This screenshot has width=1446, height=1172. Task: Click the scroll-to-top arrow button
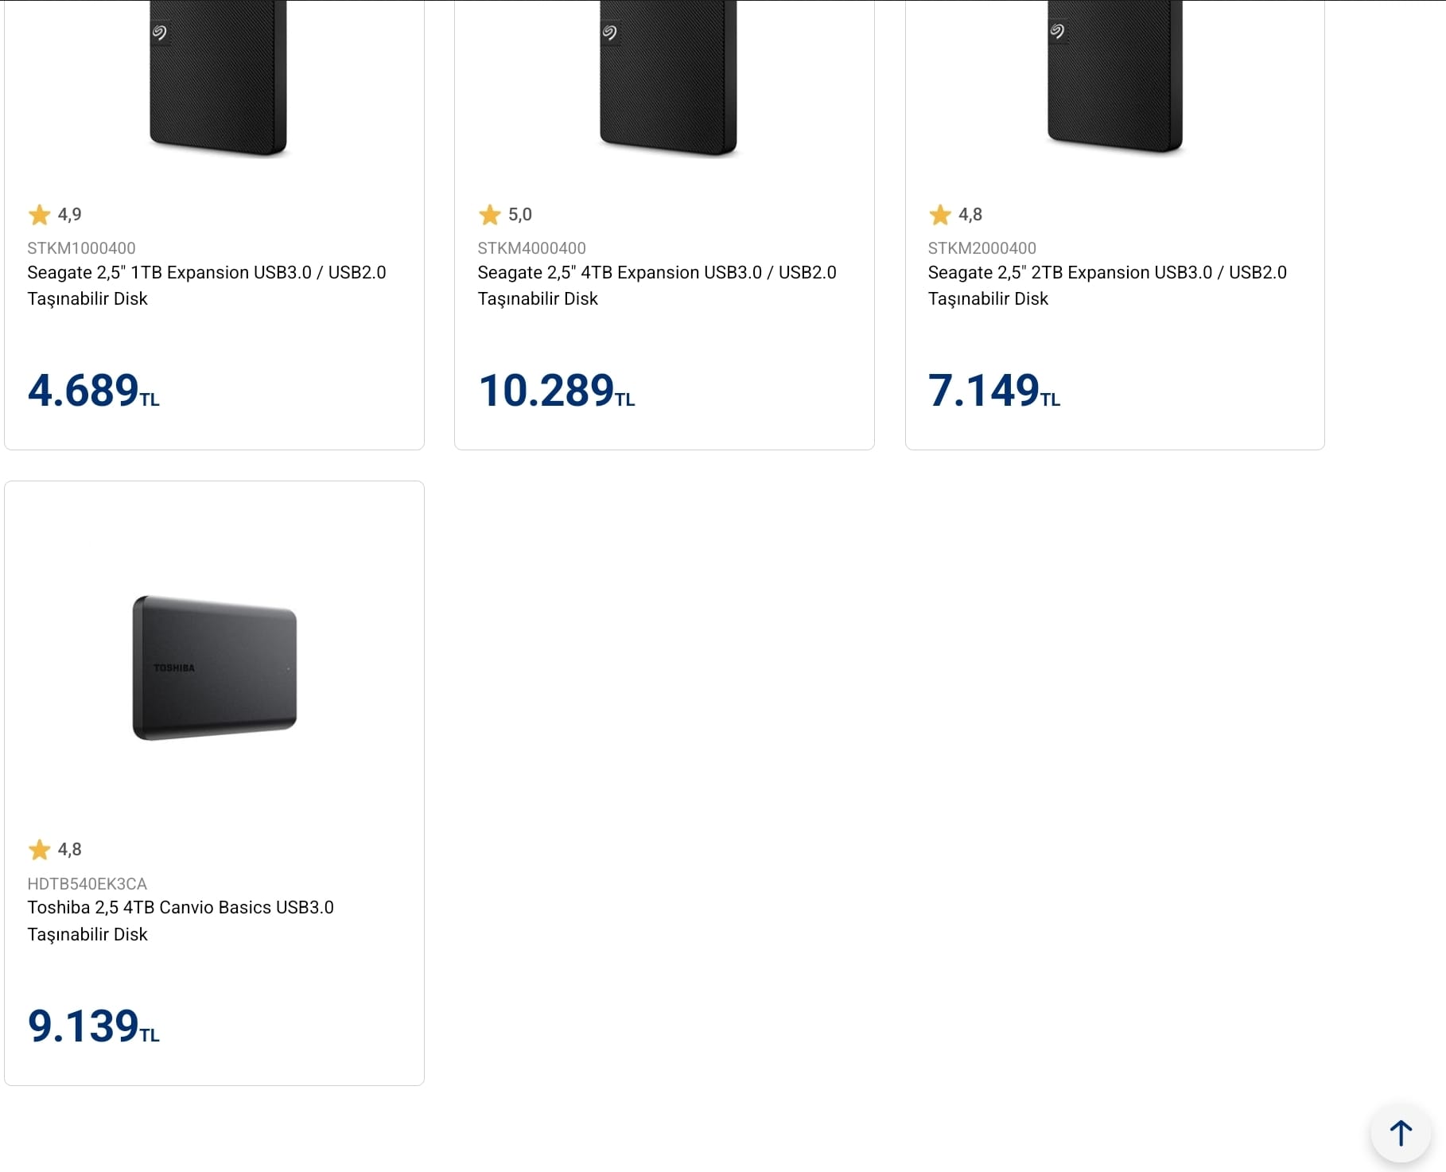[x=1401, y=1132]
